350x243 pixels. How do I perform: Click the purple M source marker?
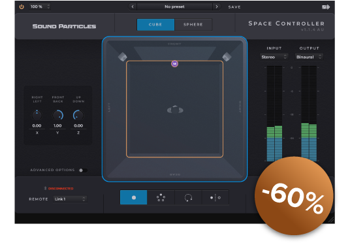(x=174, y=64)
